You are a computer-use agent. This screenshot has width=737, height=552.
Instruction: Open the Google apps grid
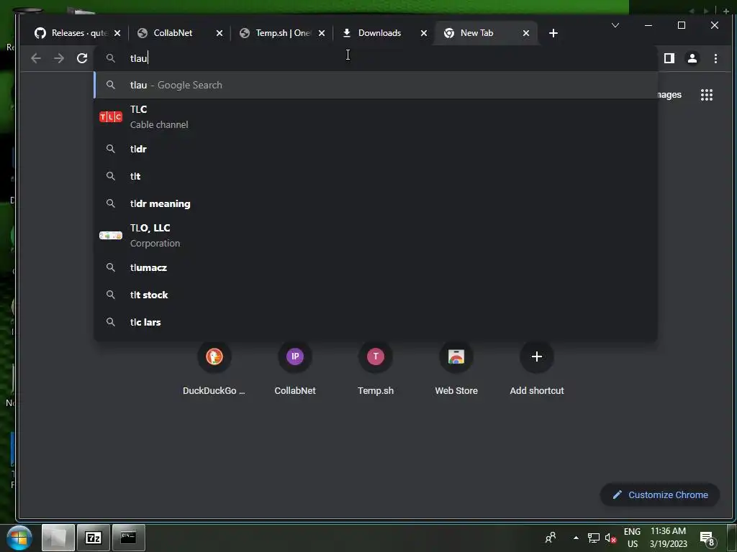707,95
